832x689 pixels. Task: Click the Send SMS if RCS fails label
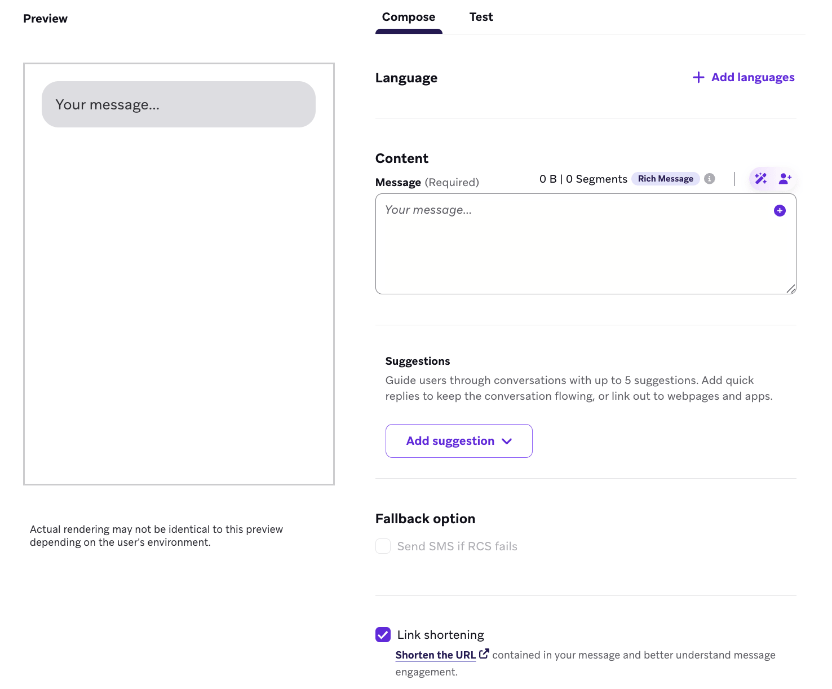[x=457, y=546]
